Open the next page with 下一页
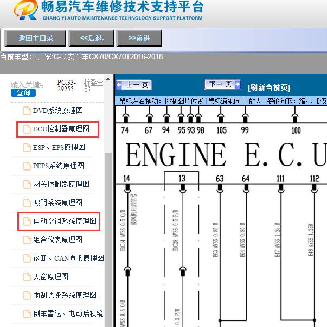The width and height of the screenshot is (327, 327). 222,84
